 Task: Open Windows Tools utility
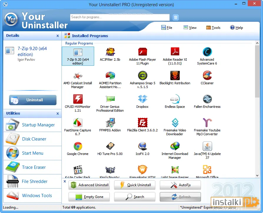33,196
